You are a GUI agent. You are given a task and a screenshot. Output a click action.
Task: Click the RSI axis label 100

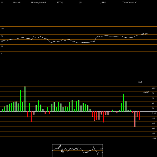pyautogui.click(x=3, y=29)
